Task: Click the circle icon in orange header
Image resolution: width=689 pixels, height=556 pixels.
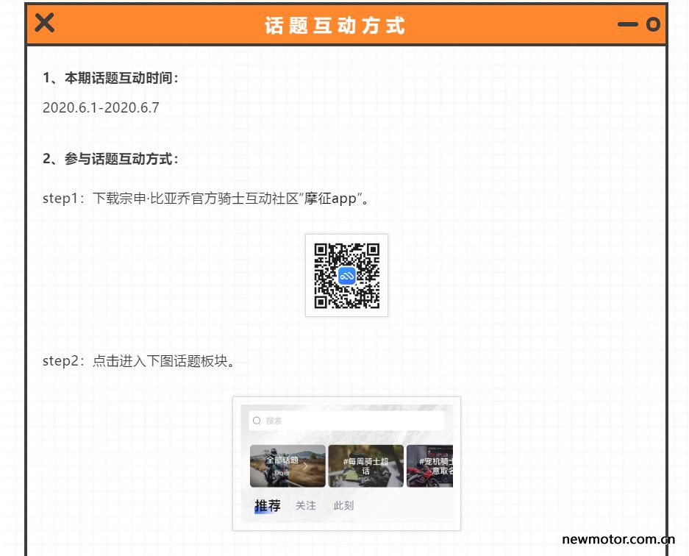Action: point(653,24)
